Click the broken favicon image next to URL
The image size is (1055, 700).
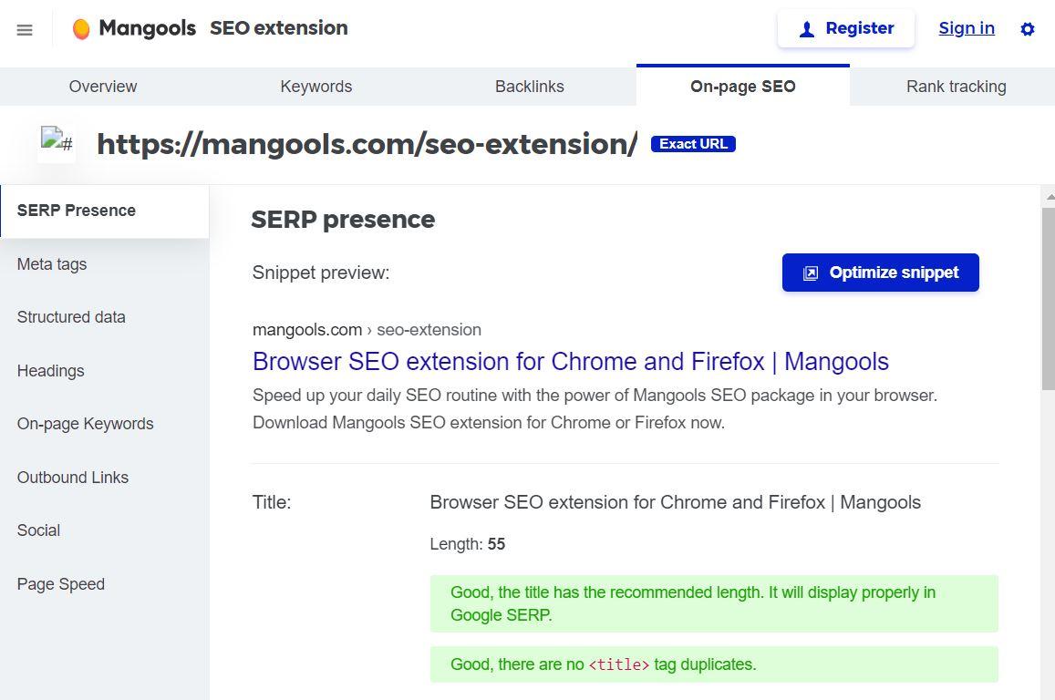57,142
